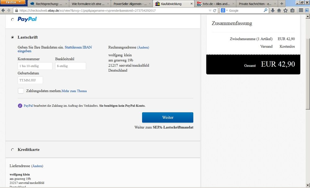
Task: Open the bookmarks list icon
Action: tap(292, 10)
